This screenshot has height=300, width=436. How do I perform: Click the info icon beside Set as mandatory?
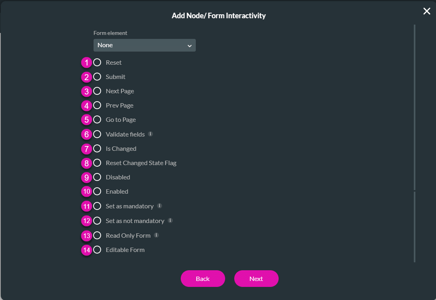coord(159,206)
